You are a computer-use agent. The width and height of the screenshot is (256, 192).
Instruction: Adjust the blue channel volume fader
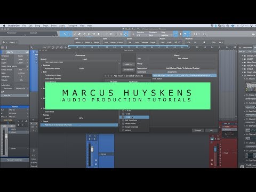point(92,149)
